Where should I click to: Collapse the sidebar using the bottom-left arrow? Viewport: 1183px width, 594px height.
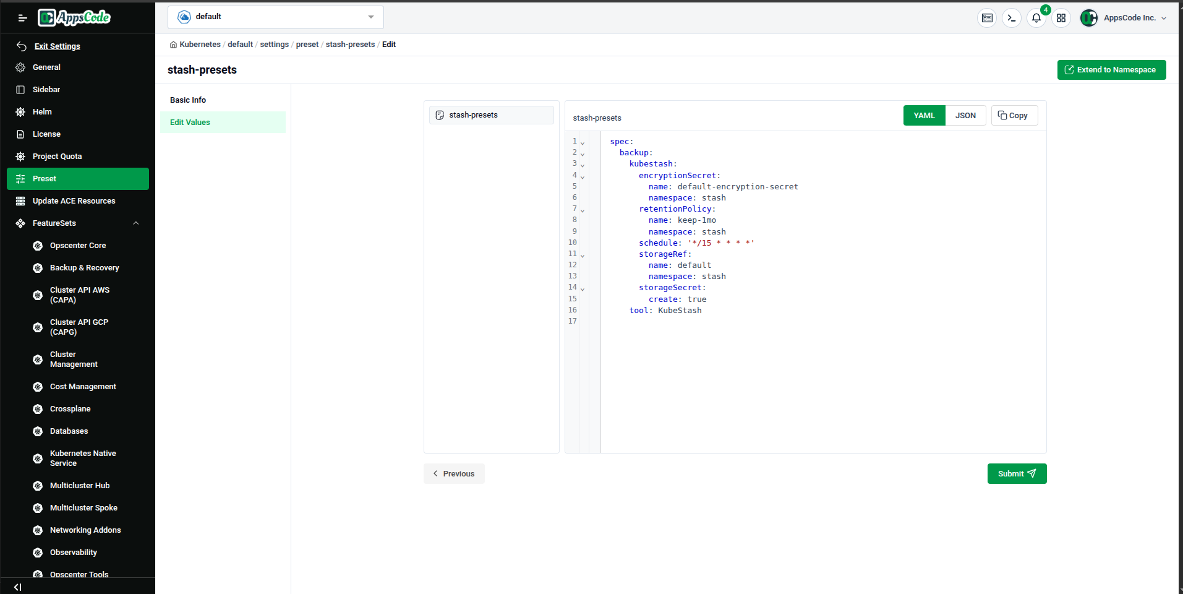(x=17, y=587)
